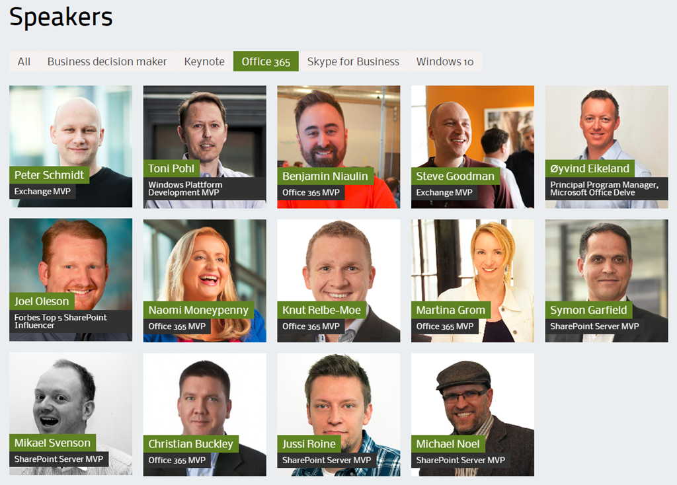Select the Office 365 tab
677x485 pixels.
coord(266,61)
